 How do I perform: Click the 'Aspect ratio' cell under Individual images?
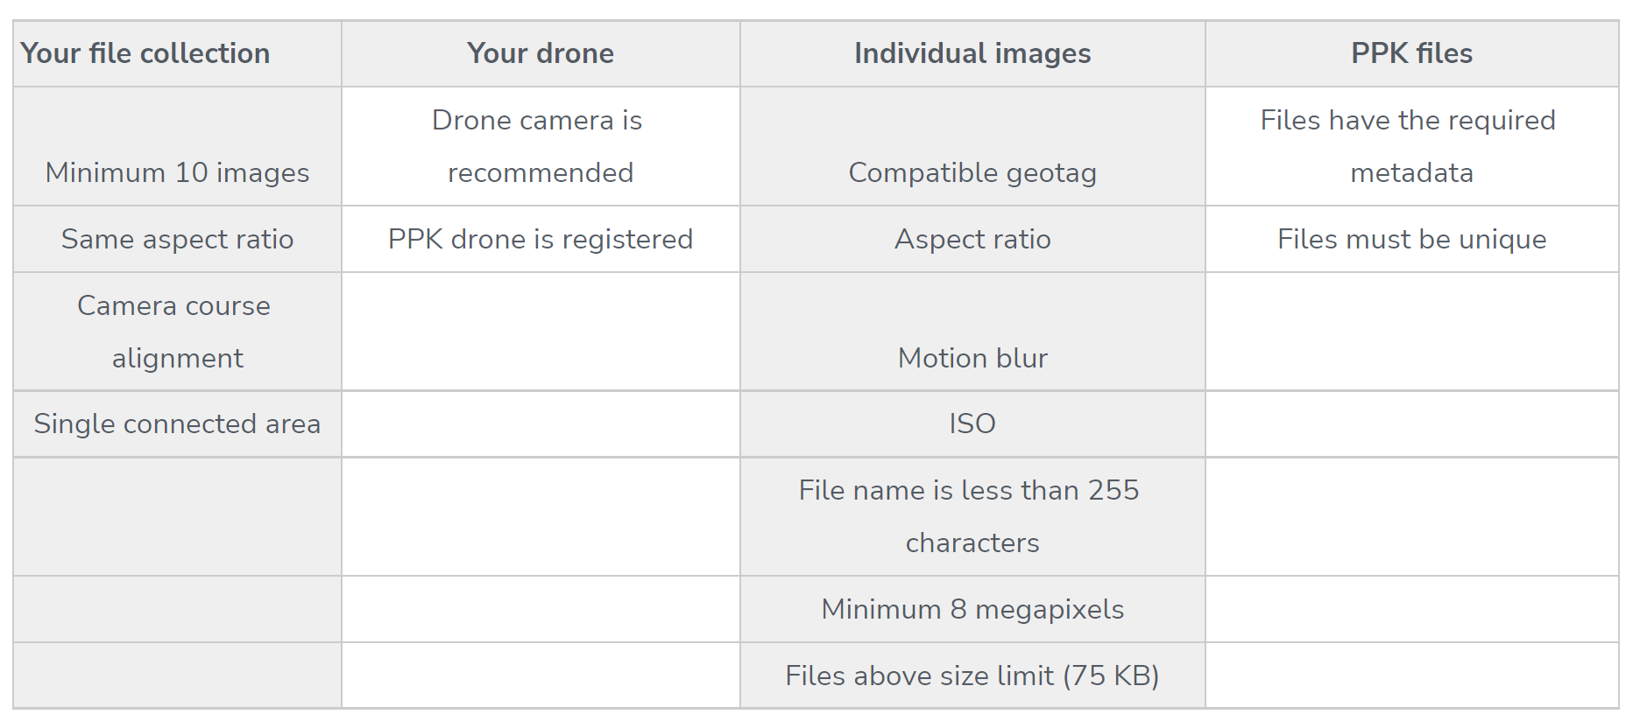(972, 239)
